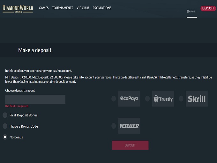Submit with the Deposit button below payment methods

click(x=130, y=145)
